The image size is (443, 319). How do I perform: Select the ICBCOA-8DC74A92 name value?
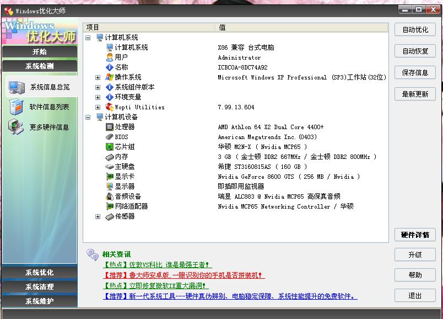point(242,67)
